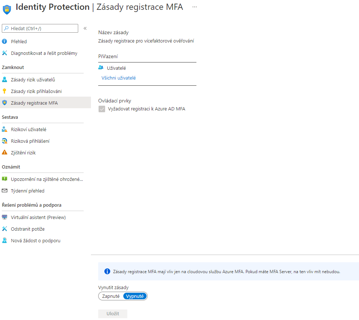Click the Diagnostikovat a řešit problémy wrench icon
Viewport: 359px width, 320px height.
5,53
